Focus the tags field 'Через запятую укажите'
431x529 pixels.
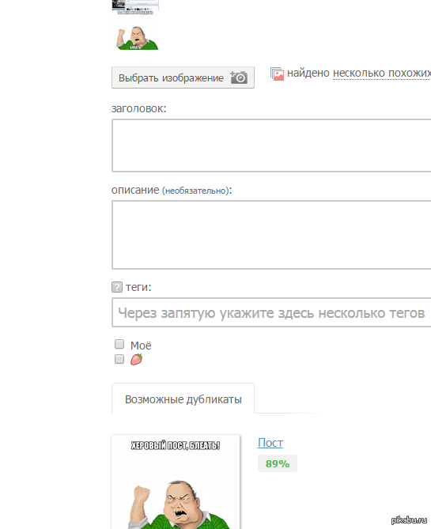(271, 312)
